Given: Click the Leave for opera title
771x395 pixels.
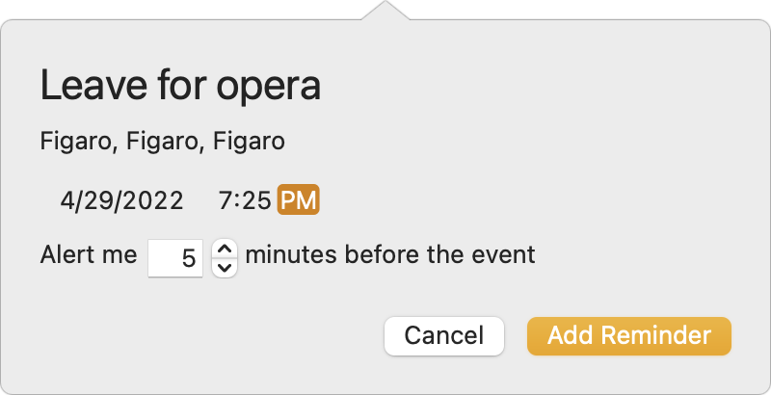Looking at the screenshot, I should (x=180, y=86).
